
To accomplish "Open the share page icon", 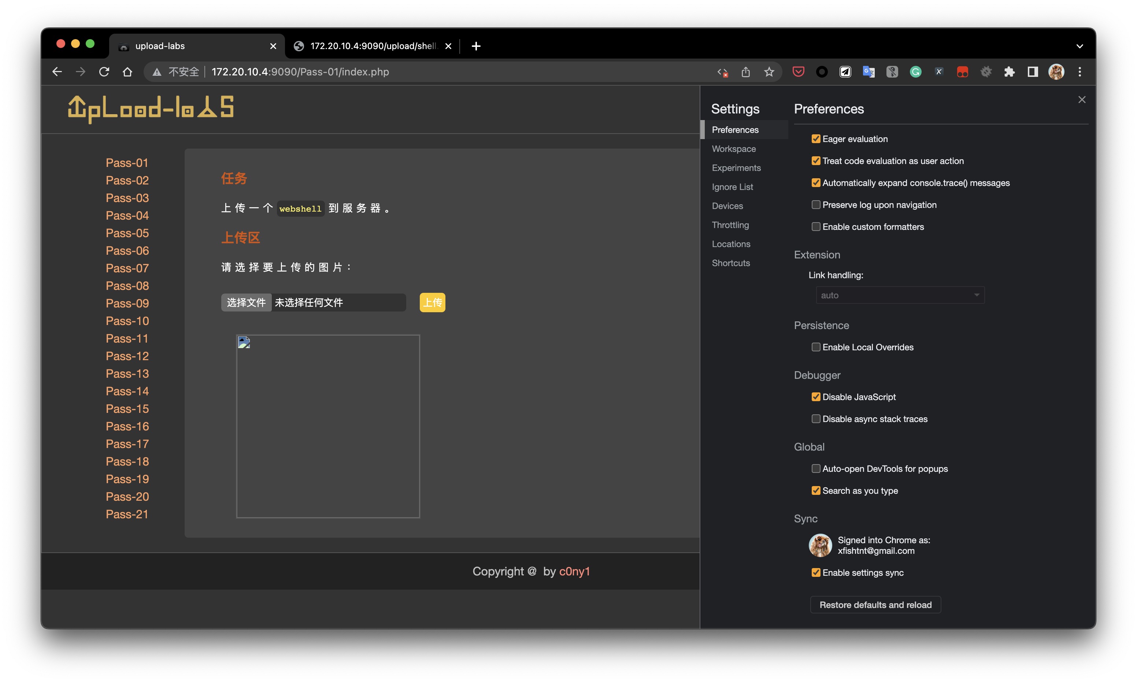I will click(x=745, y=72).
